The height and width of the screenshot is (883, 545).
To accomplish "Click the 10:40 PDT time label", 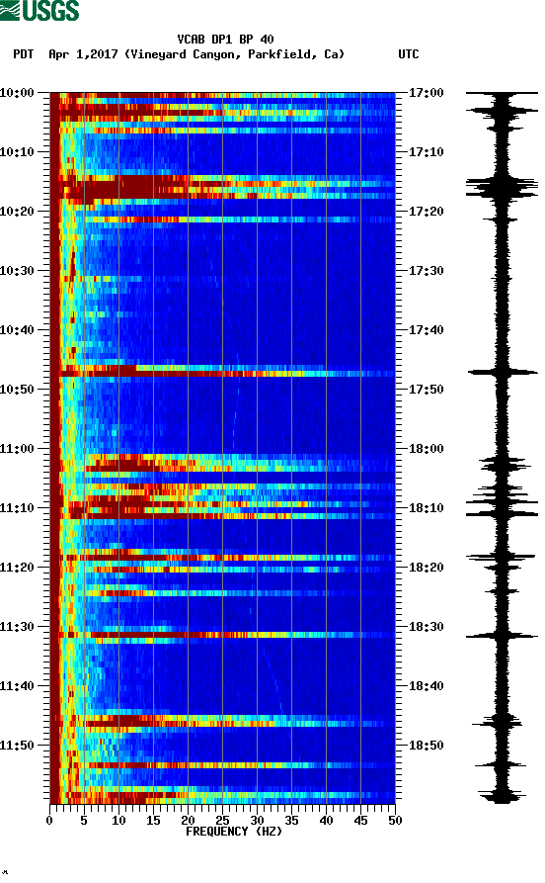I will (x=17, y=330).
